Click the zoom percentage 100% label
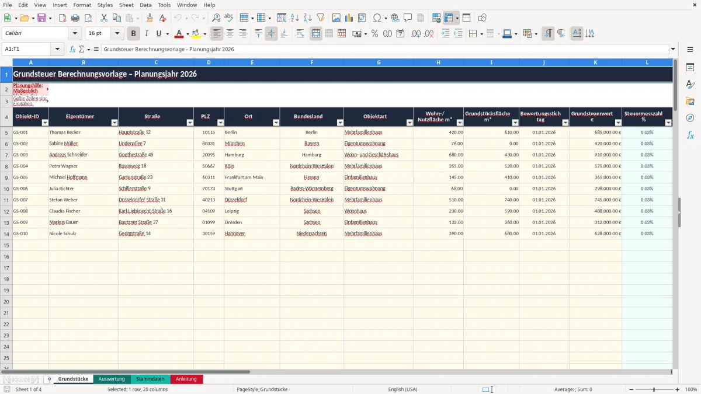701x394 pixels. click(x=690, y=389)
